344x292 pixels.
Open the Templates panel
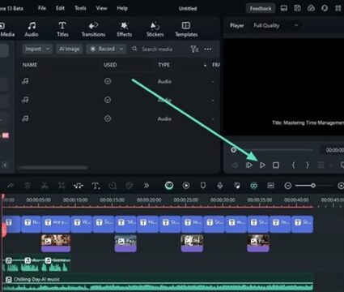(186, 29)
